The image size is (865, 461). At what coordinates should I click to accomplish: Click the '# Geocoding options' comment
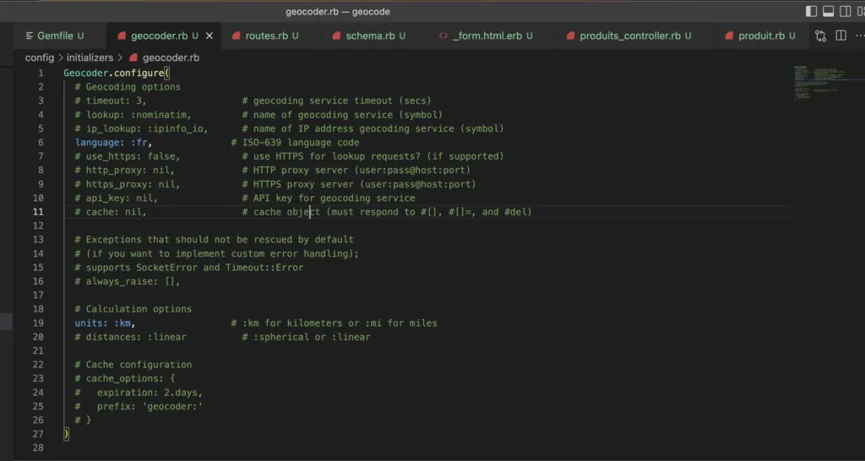pyautogui.click(x=128, y=87)
